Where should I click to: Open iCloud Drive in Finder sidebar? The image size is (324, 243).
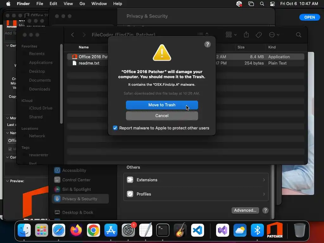pyautogui.click(x=40, y=108)
